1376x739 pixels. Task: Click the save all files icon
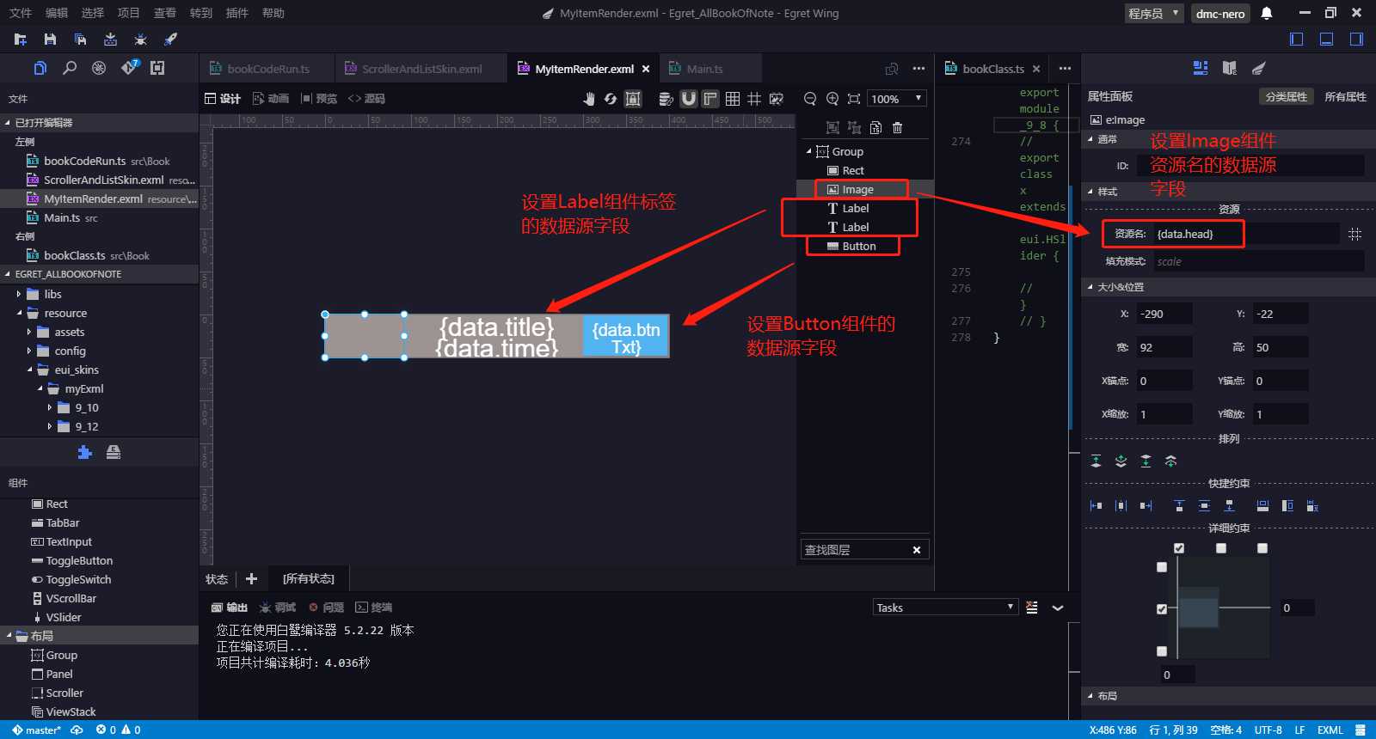80,40
